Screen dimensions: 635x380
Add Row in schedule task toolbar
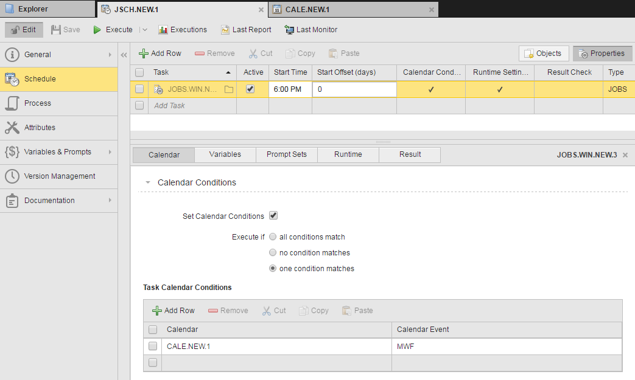click(x=160, y=54)
